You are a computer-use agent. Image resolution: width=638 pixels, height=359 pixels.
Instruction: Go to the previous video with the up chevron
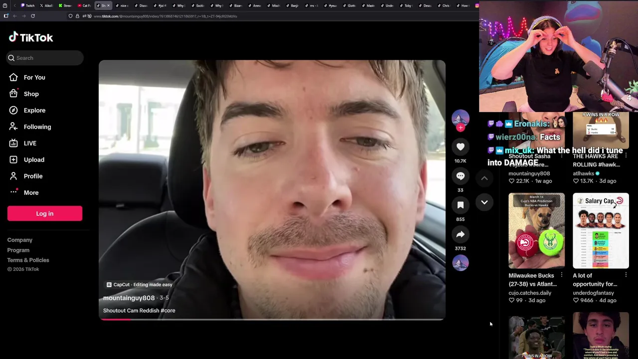(x=484, y=178)
